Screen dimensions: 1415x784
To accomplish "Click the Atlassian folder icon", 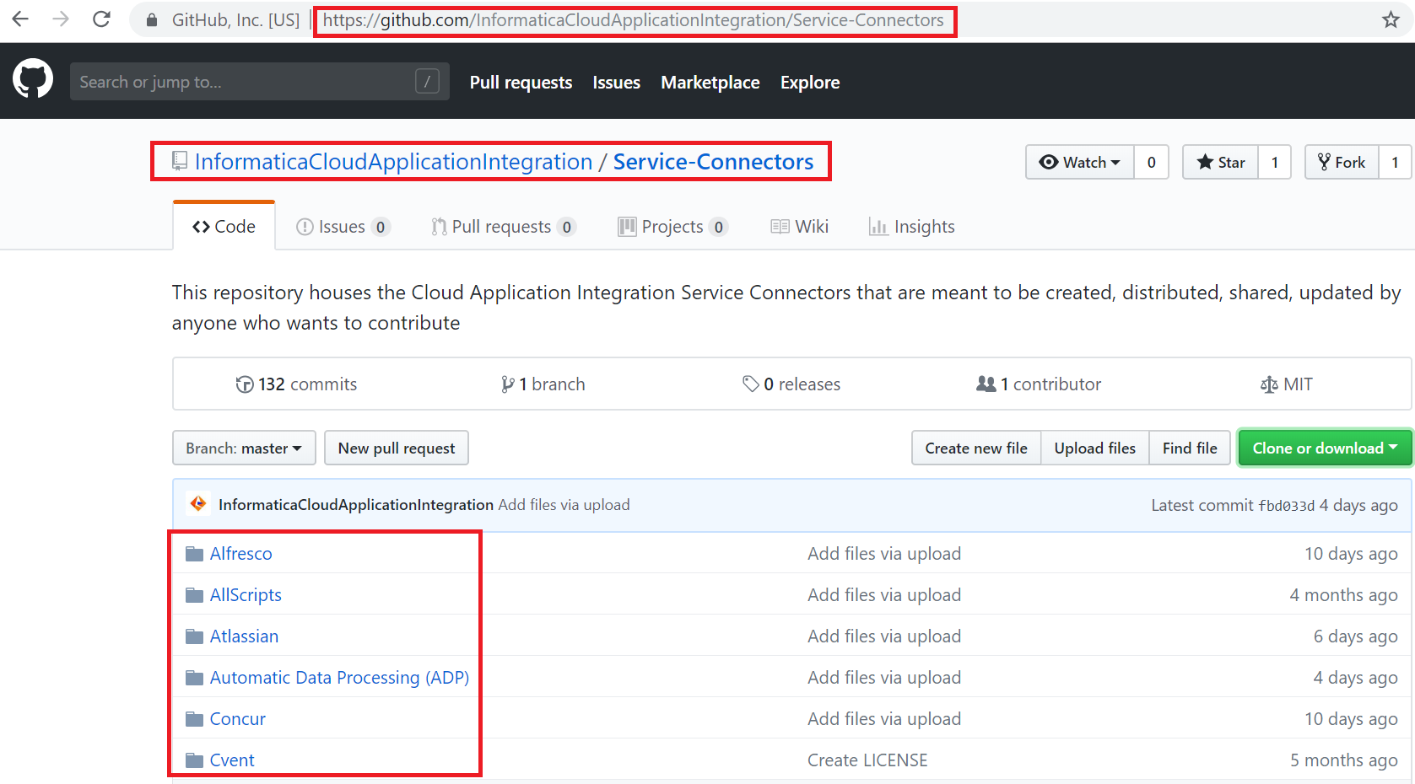I will 195,636.
